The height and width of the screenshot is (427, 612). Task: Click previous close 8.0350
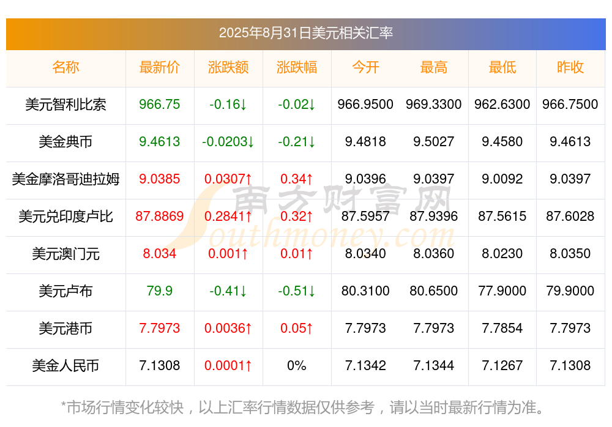[x=570, y=254]
